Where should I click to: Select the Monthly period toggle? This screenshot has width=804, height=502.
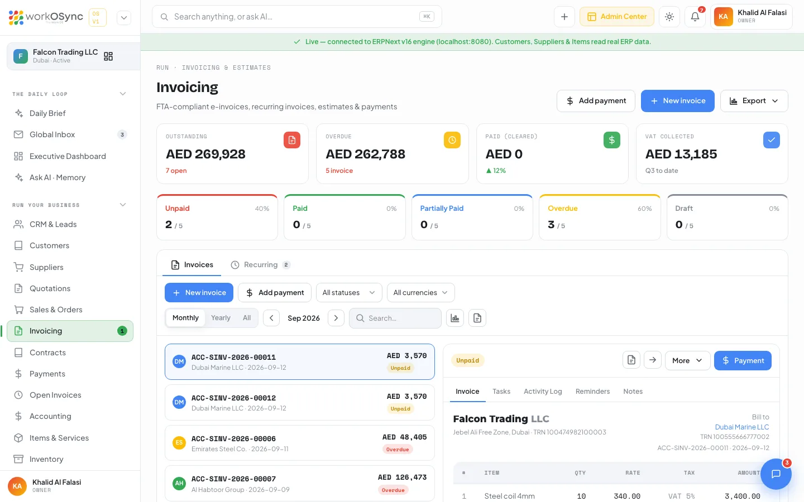pyautogui.click(x=185, y=318)
